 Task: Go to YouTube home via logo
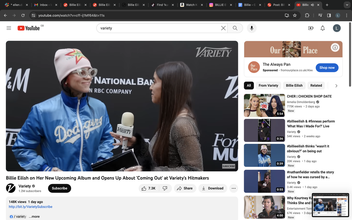click(x=29, y=28)
